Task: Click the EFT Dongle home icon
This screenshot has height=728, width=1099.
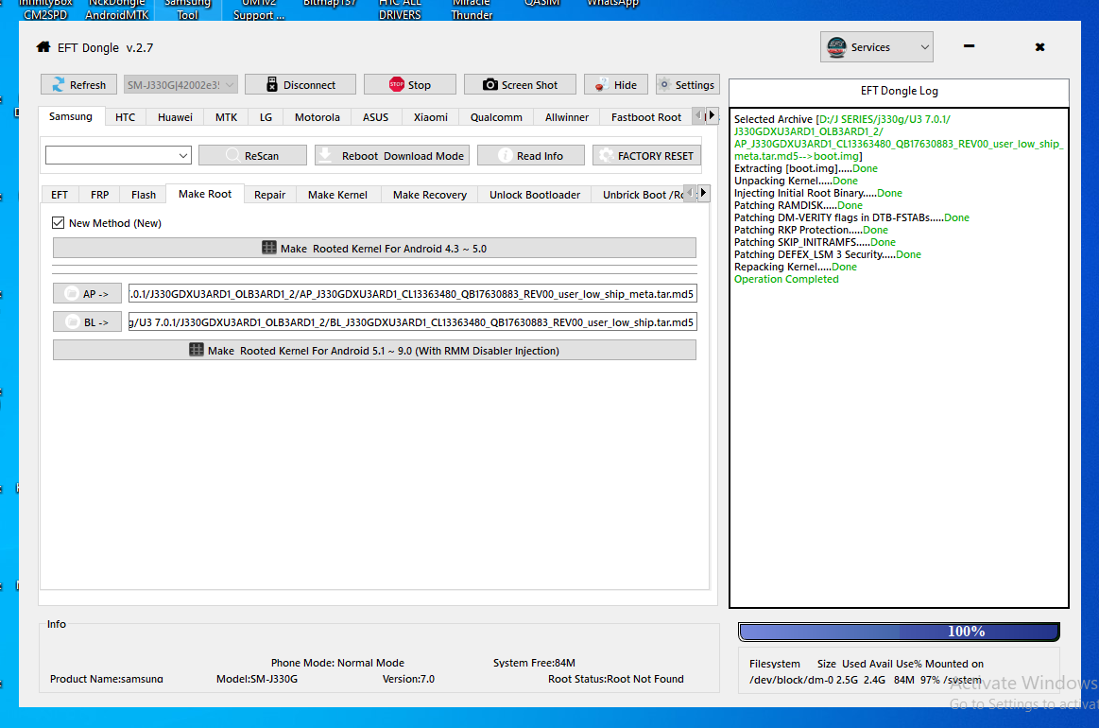Action: tap(43, 47)
